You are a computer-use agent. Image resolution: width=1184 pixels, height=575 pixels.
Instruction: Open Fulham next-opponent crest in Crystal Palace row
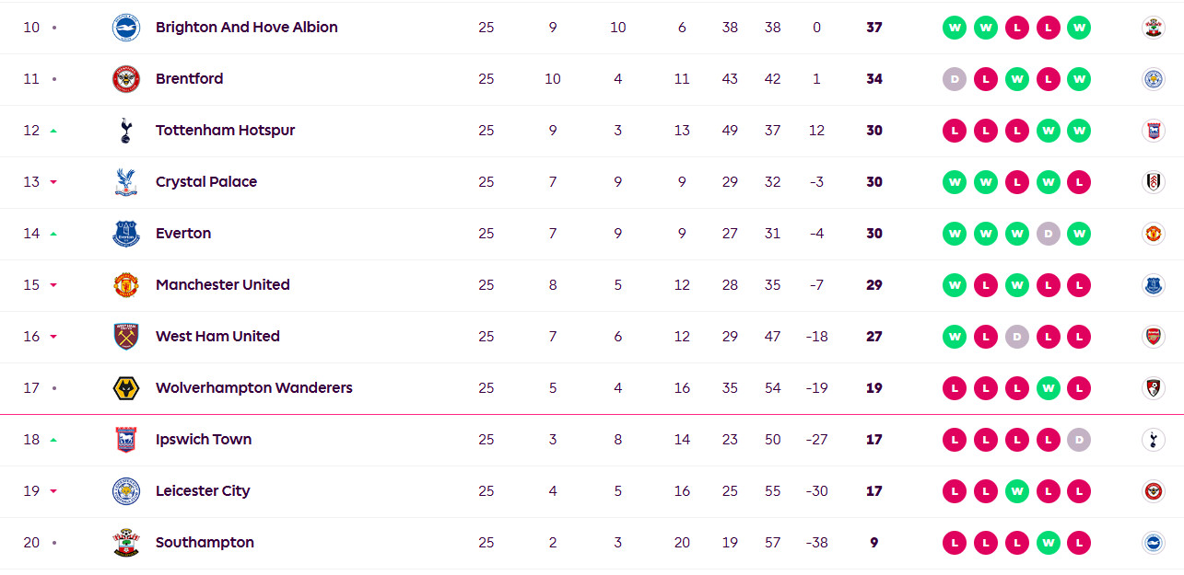(x=1153, y=182)
